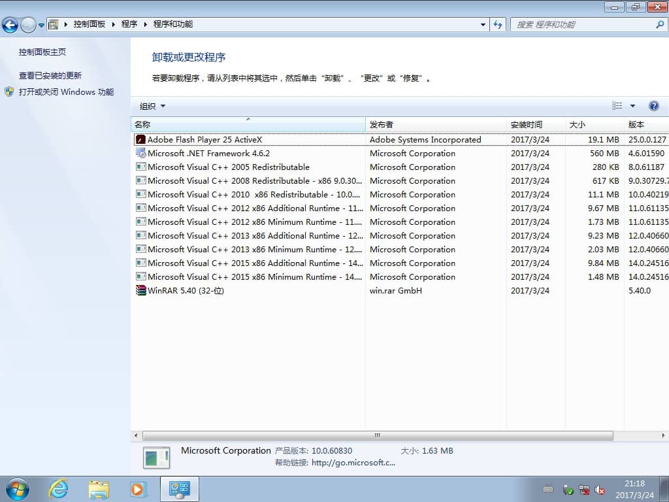Click the horizontal scrollbar thumb
This screenshot has width=669, height=502.
pyautogui.click(x=378, y=435)
